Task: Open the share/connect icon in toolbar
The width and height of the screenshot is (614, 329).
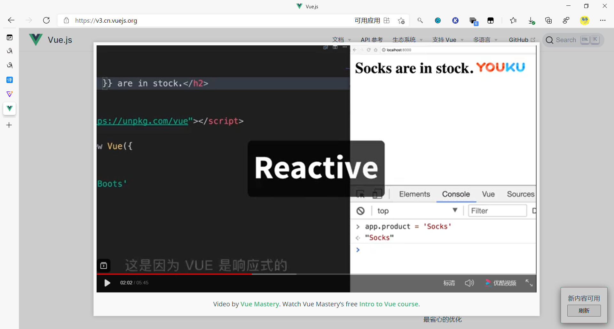Action: pyautogui.click(x=566, y=20)
